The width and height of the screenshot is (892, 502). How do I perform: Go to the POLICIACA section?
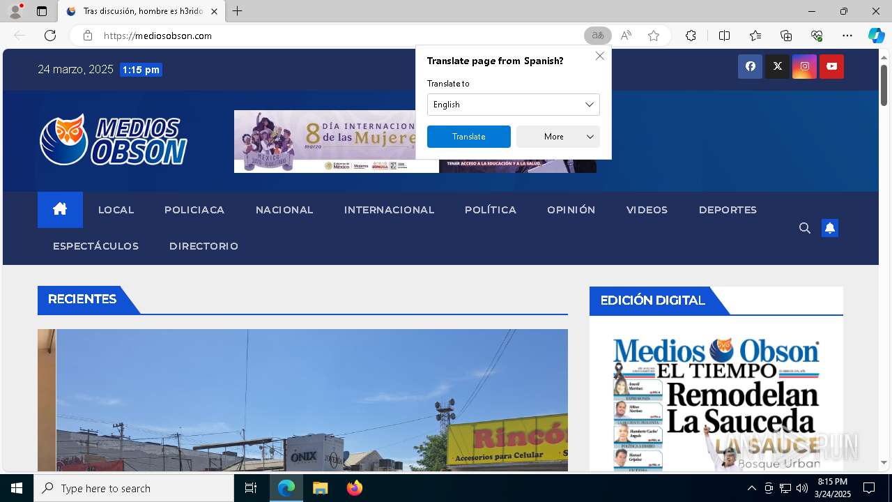click(x=194, y=210)
